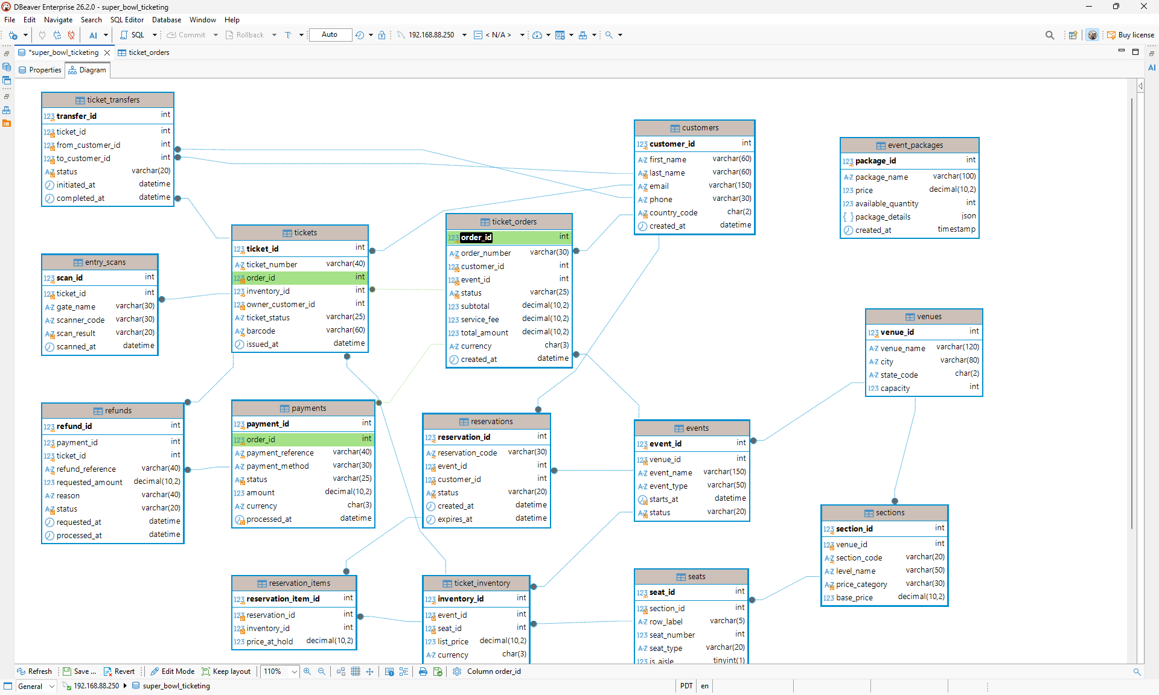Viewport: 1159px width, 695px height.
Task: Open the SQL Editor menu
Action: pos(127,20)
